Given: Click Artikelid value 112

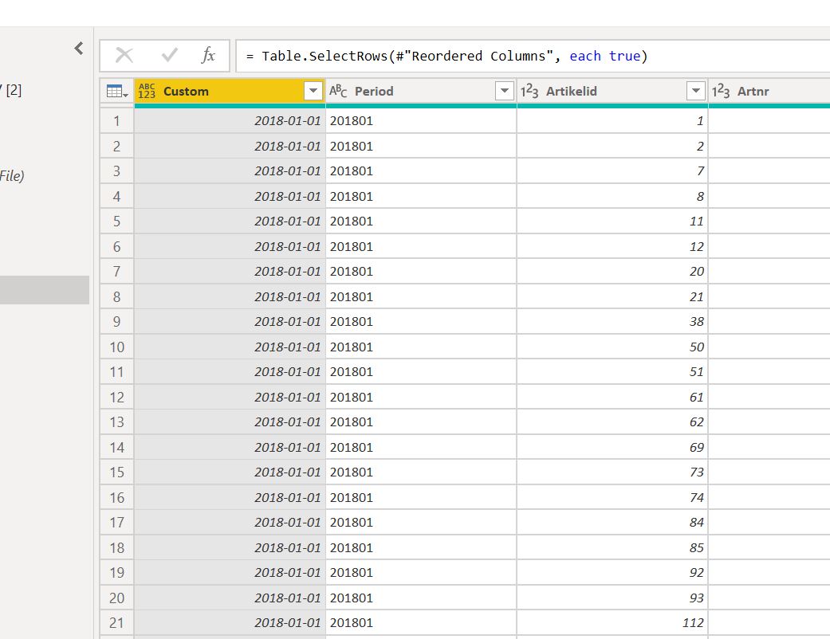Looking at the screenshot, I should click(x=612, y=622).
